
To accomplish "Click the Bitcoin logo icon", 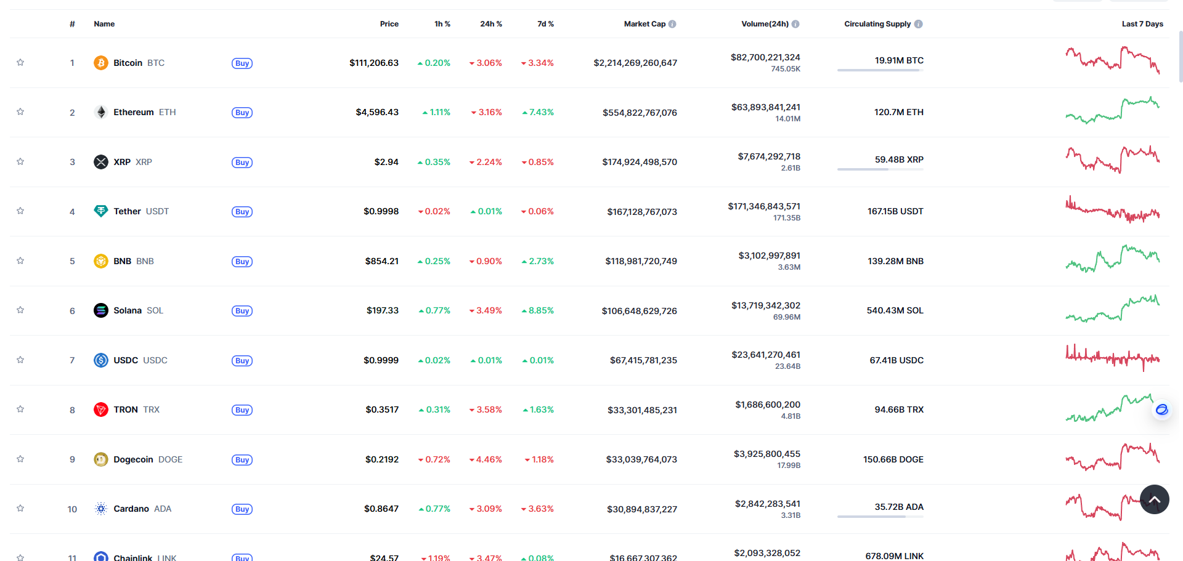I will click(x=101, y=63).
